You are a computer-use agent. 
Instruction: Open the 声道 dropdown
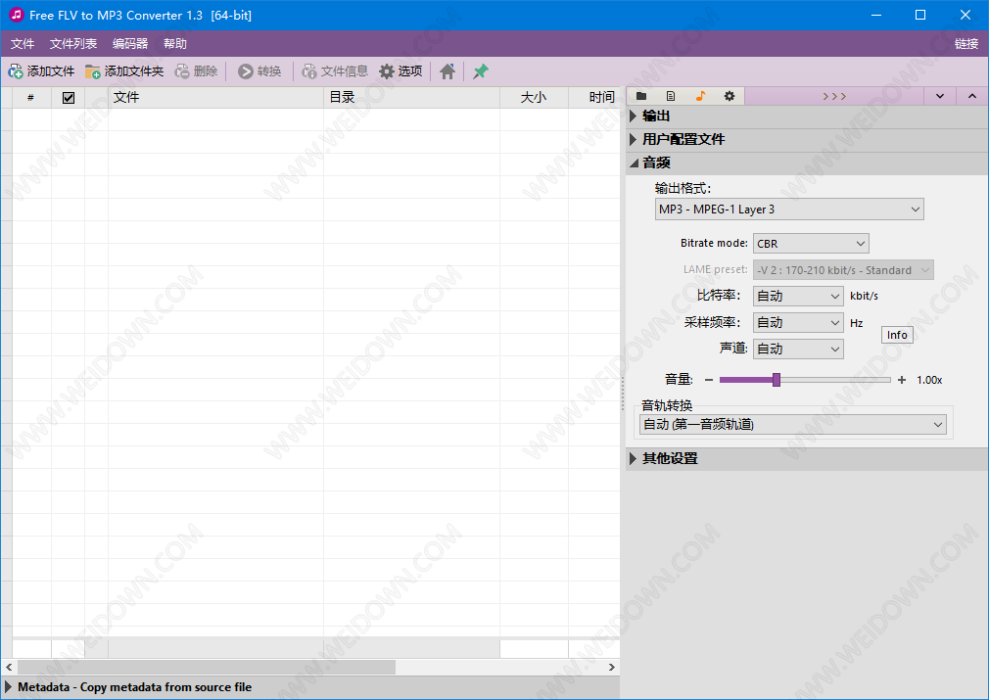[798, 349]
